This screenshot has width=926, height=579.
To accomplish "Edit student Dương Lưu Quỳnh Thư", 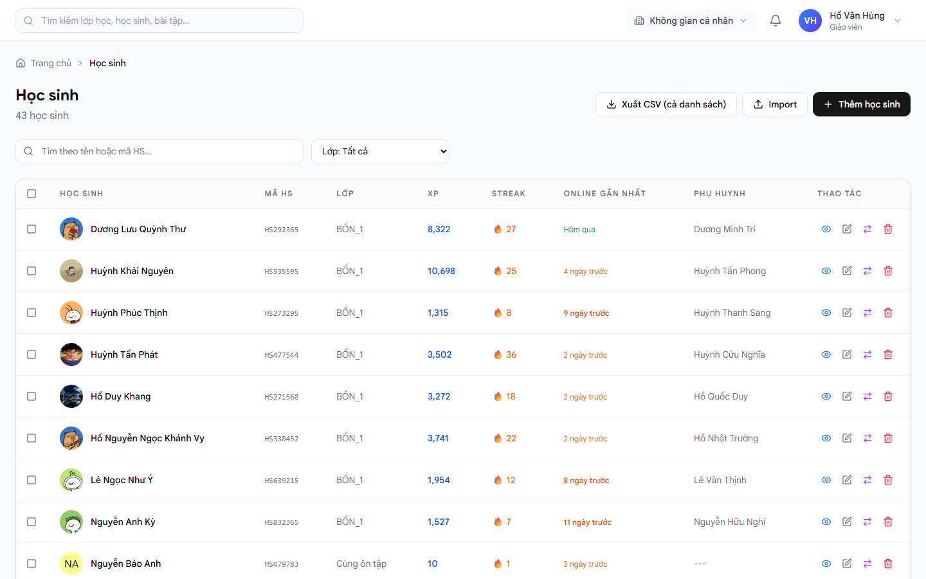I will pyautogui.click(x=847, y=229).
